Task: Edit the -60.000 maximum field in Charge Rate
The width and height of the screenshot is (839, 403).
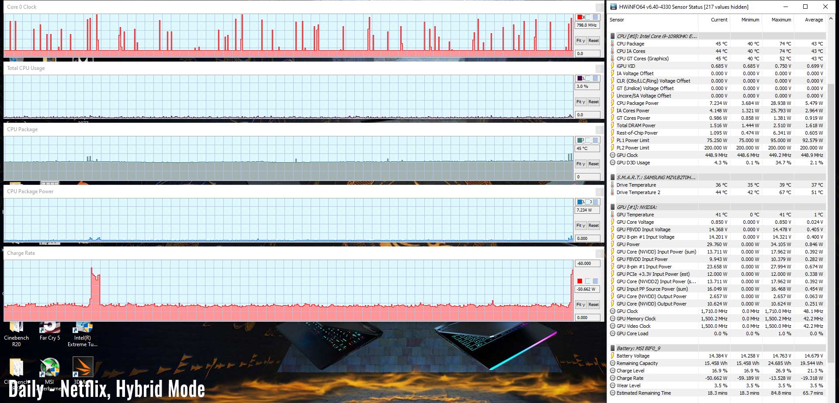Action: pyautogui.click(x=587, y=264)
